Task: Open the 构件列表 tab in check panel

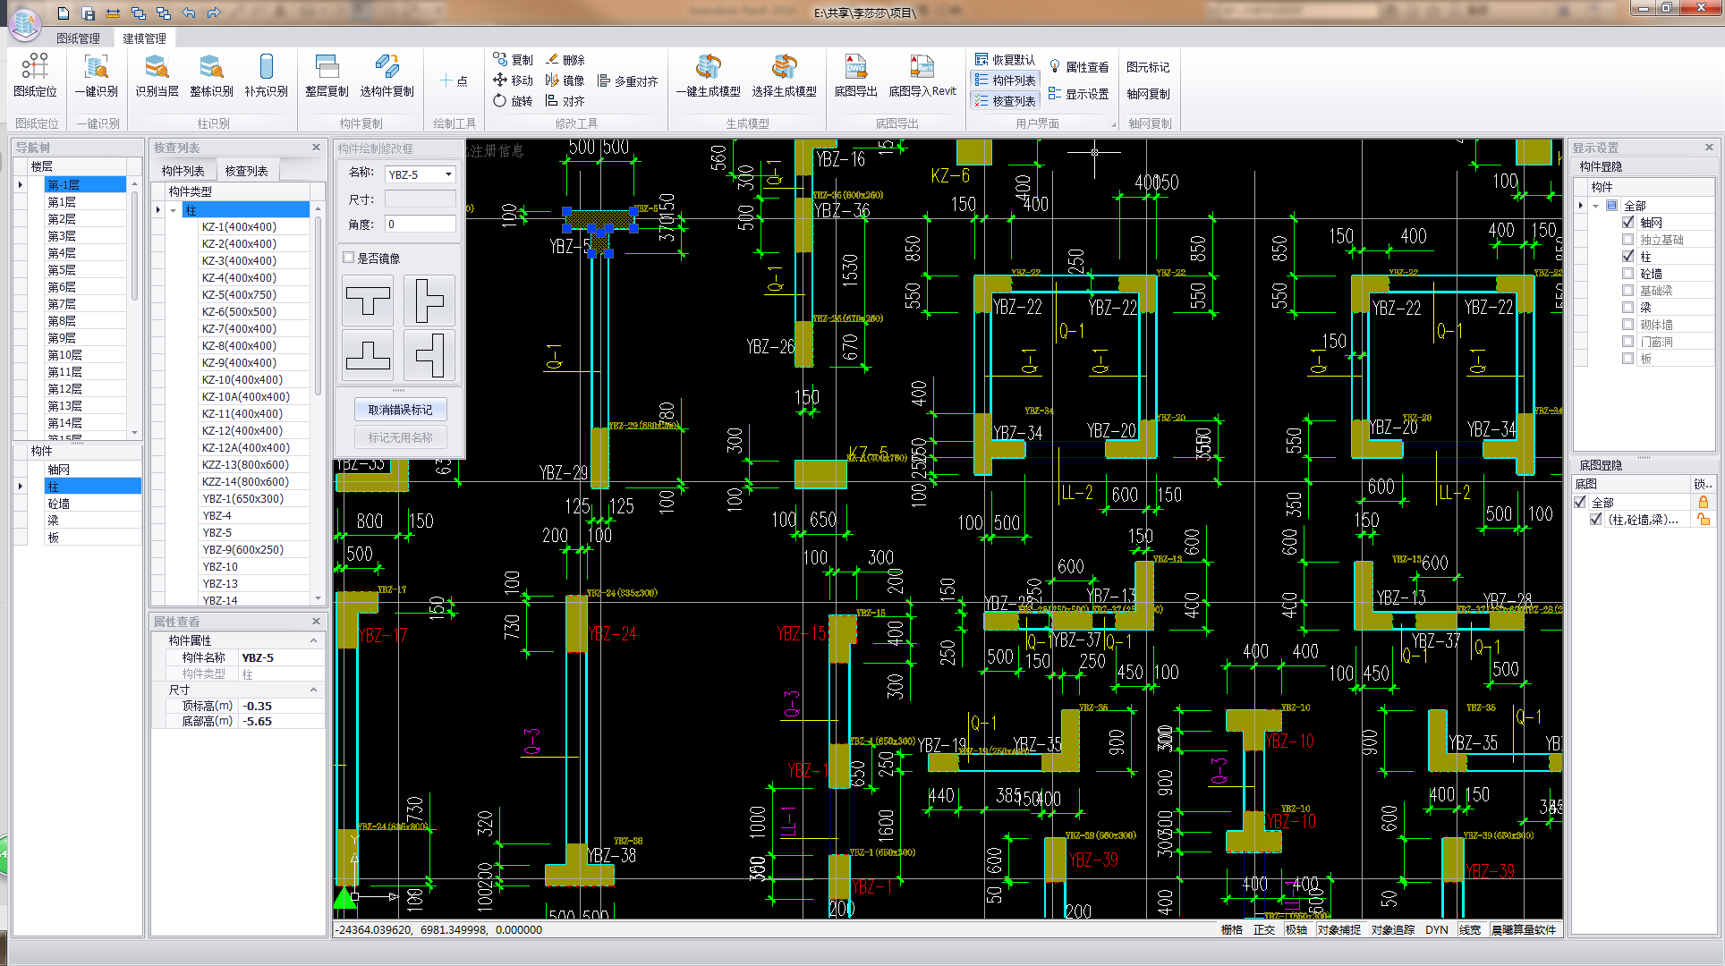Action: [x=183, y=171]
